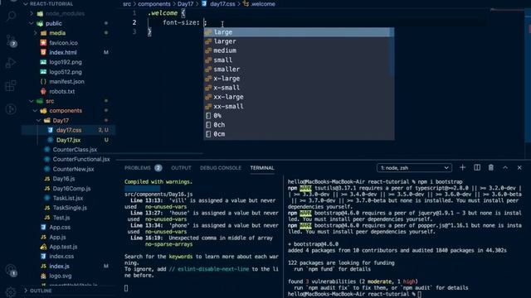The image size is (531, 298).
Task: Open manifest.json file
Action: pos(66,81)
